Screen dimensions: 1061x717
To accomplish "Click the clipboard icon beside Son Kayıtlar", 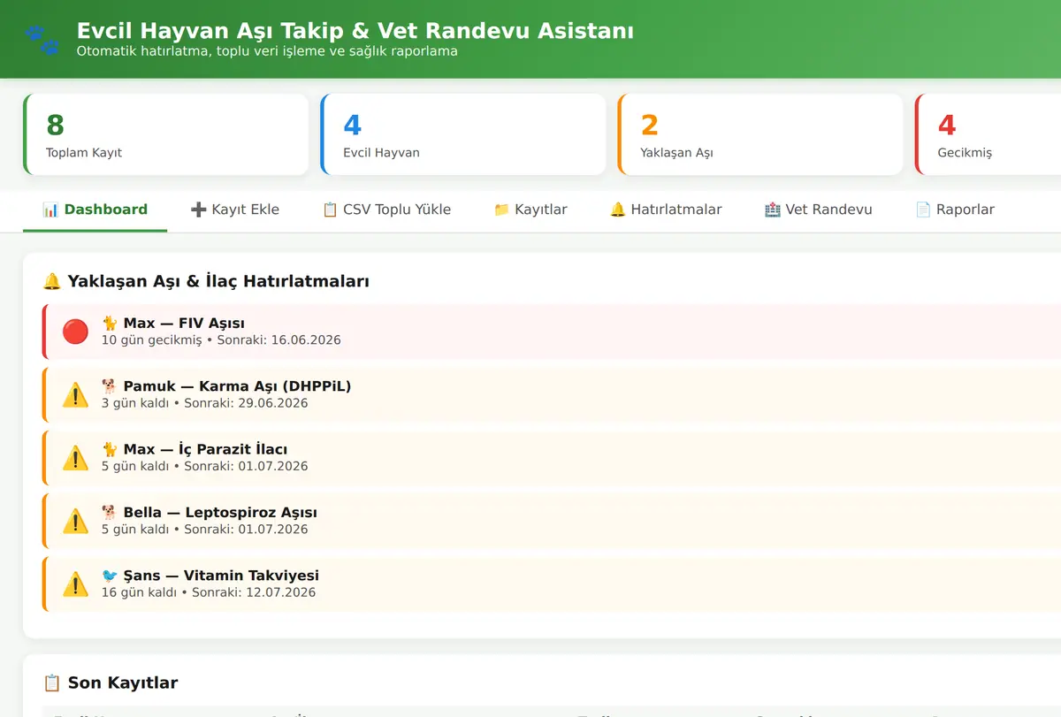I will coord(52,683).
